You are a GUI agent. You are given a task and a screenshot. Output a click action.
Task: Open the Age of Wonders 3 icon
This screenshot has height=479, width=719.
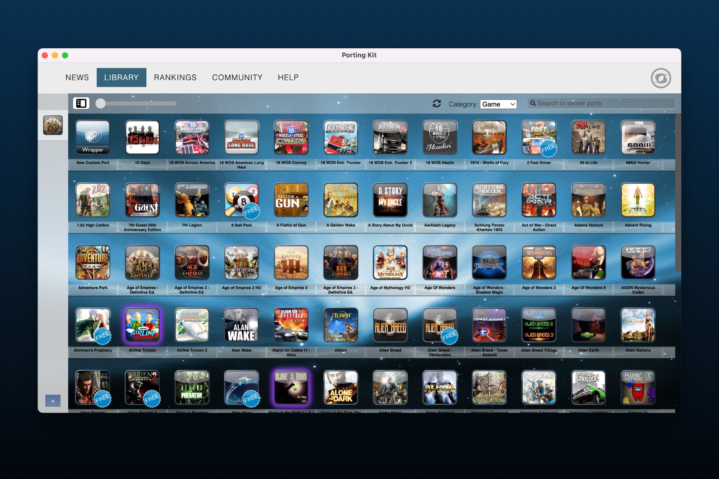539,262
